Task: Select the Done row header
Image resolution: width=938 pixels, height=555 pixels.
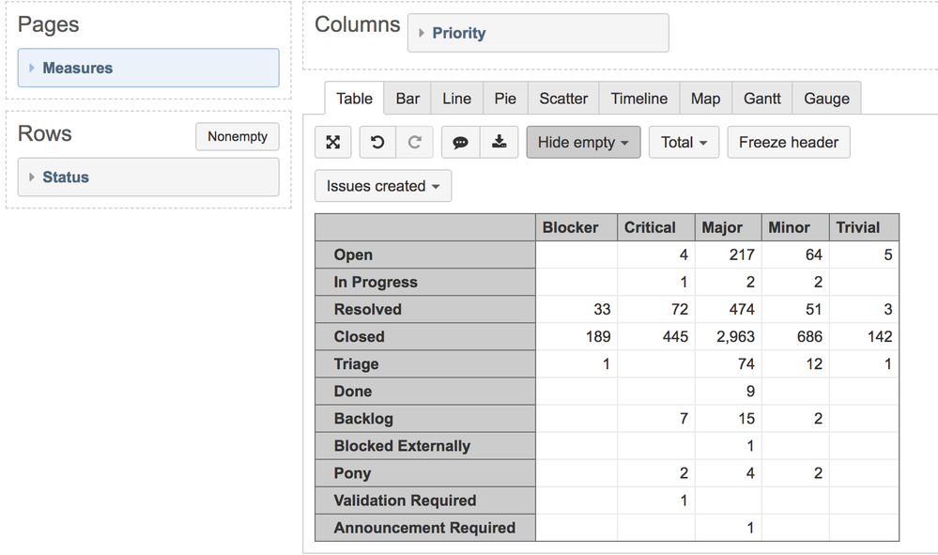Action: (x=425, y=392)
